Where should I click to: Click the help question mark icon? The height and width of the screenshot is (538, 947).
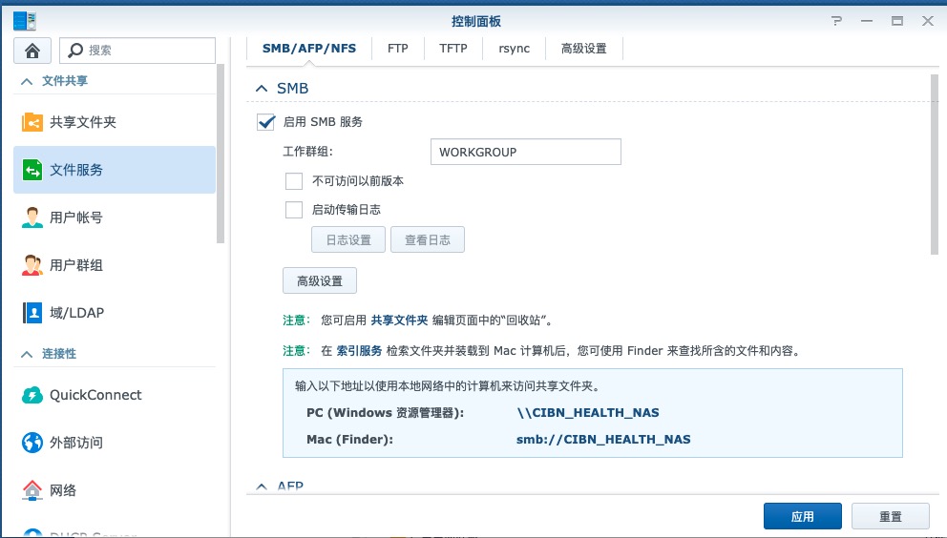click(x=837, y=21)
